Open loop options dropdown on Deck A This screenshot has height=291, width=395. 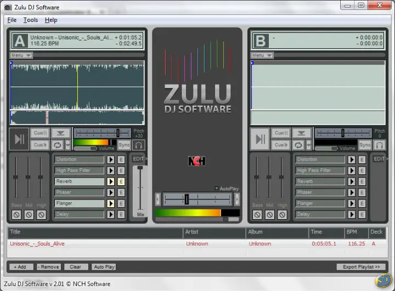[x=67, y=145]
